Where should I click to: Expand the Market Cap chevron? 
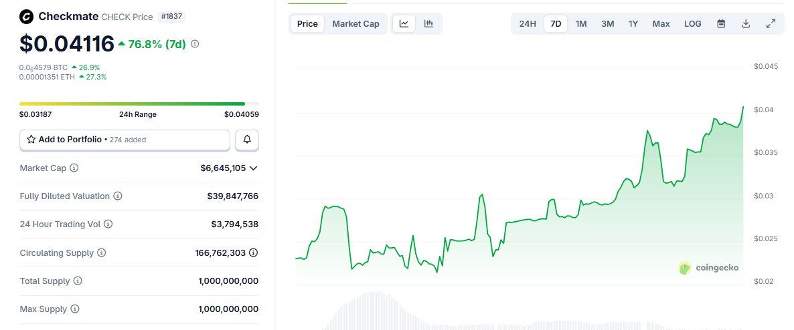(254, 168)
